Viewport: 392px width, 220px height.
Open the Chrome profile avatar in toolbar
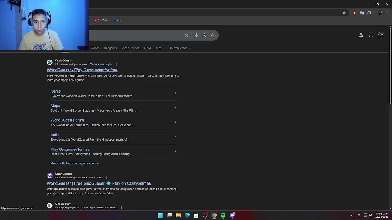[x=380, y=13]
